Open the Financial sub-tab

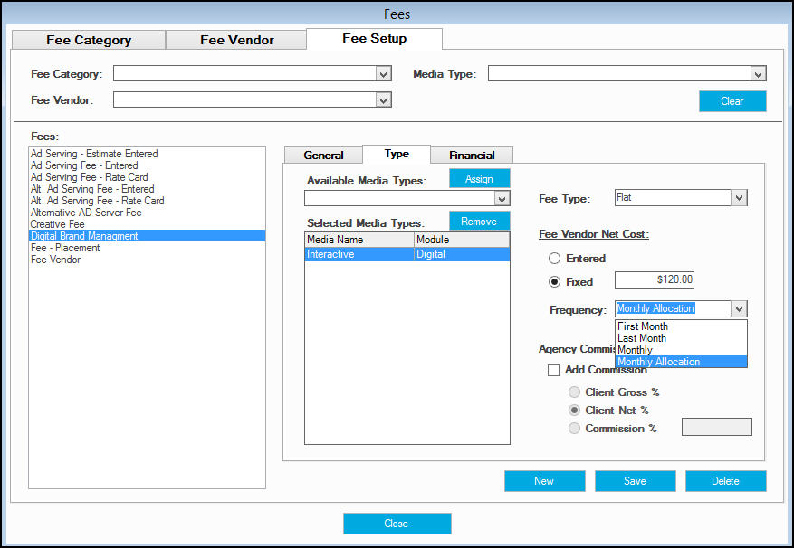[472, 156]
